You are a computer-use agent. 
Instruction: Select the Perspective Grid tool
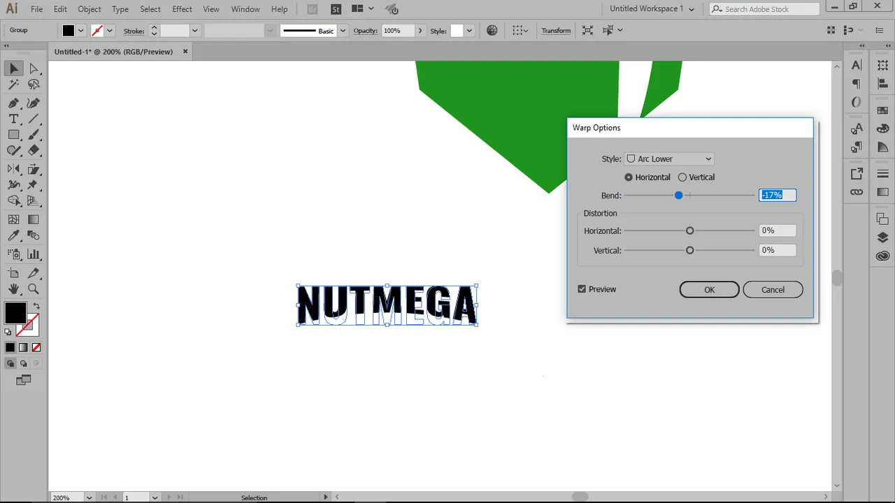(34, 201)
